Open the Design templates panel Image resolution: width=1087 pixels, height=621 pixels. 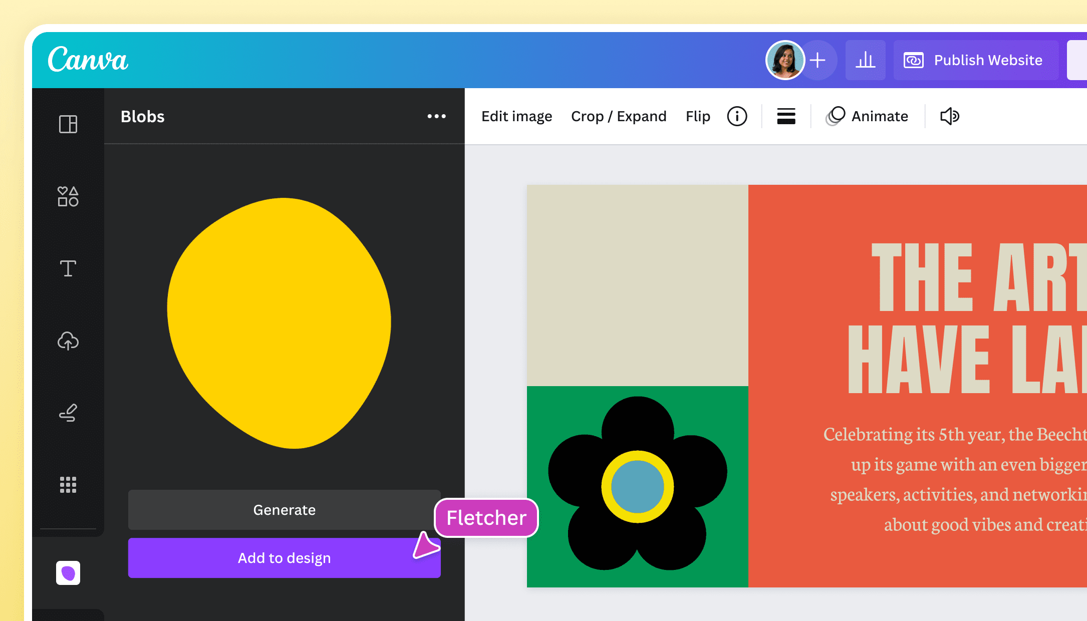click(x=68, y=125)
